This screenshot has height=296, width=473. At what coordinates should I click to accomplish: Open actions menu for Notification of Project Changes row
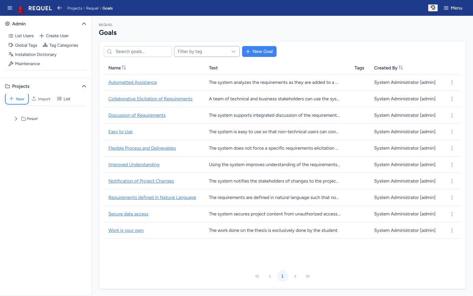click(x=452, y=181)
